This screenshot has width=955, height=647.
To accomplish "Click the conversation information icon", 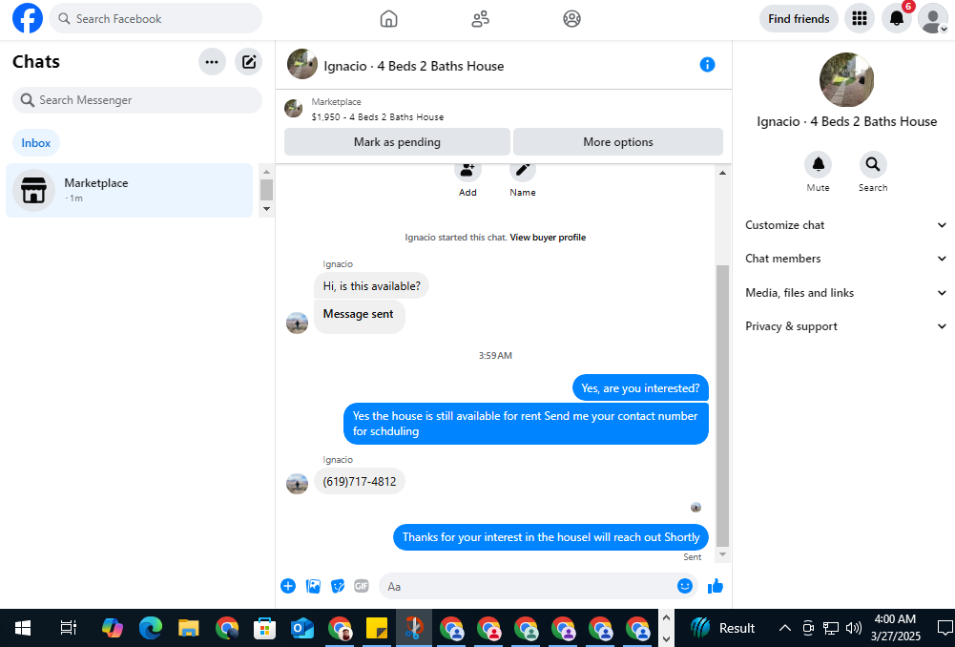I will coord(707,65).
